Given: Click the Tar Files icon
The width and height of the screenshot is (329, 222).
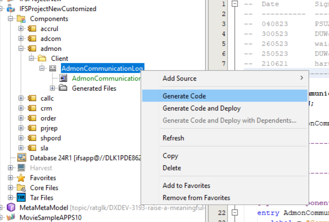Looking at the screenshot, I should (21, 198).
